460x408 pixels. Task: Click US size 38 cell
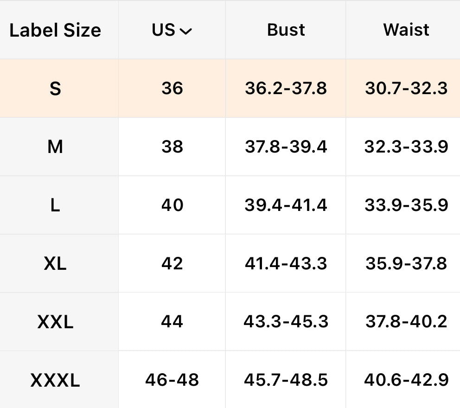coord(172,147)
